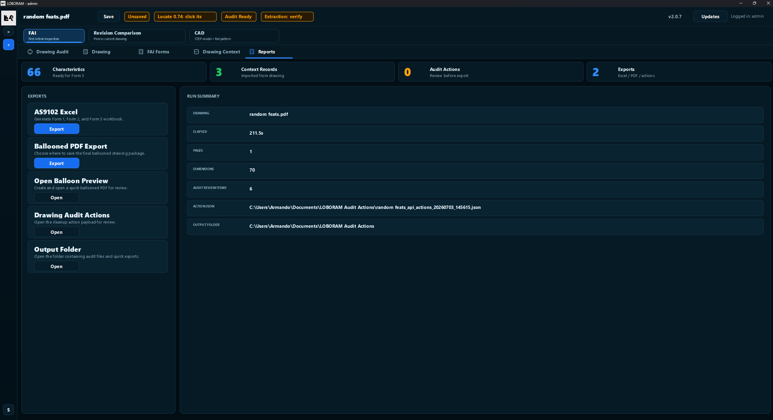
Task: Click the random feats.pdf title
Action: 46,17
